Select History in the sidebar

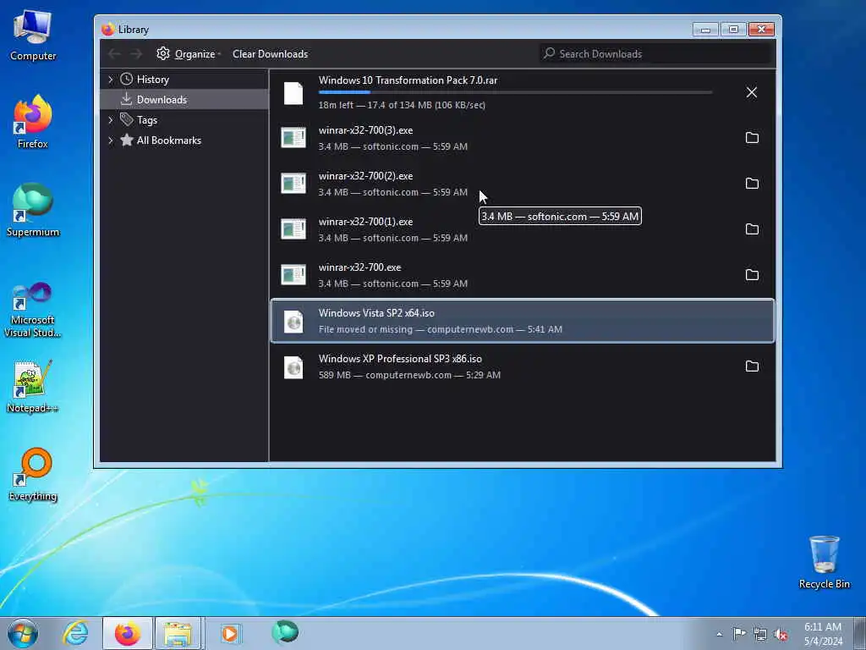tap(184, 79)
